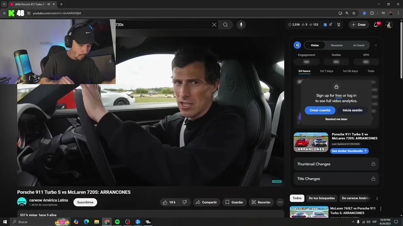Open the ARRANCONES thumbnail in the IQ panel
Image resolution: width=403 pixels, height=226 pixels.
[311, 142]
